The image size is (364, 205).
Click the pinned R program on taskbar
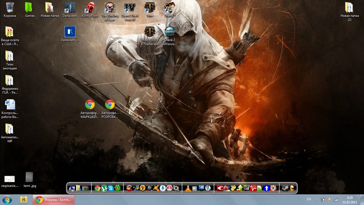click(x=24, y=200)
